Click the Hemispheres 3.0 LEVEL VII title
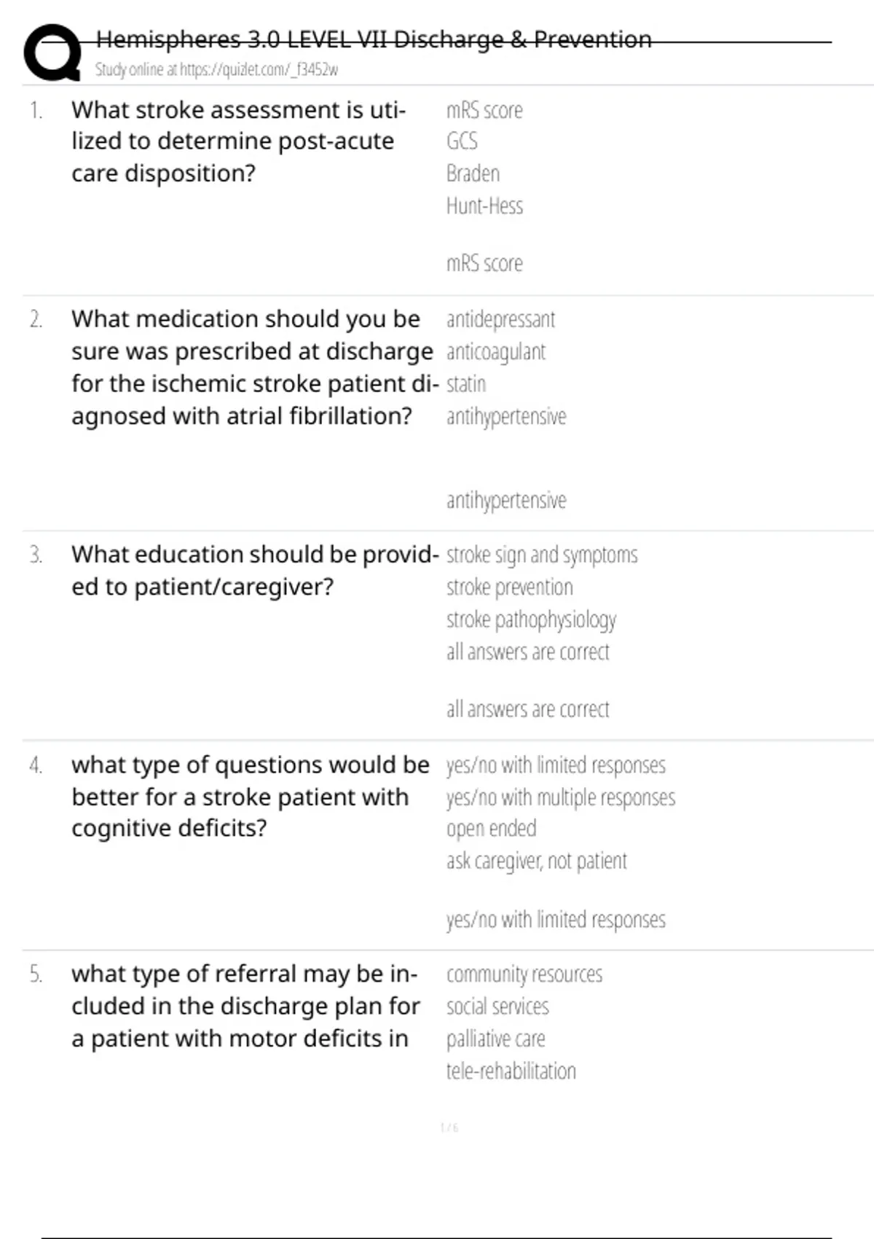The width and height of the screenshot is (874, 1239). (374, 39)
